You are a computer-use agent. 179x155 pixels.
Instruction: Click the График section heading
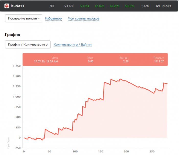pyautogui.click(x=13, y=35)
